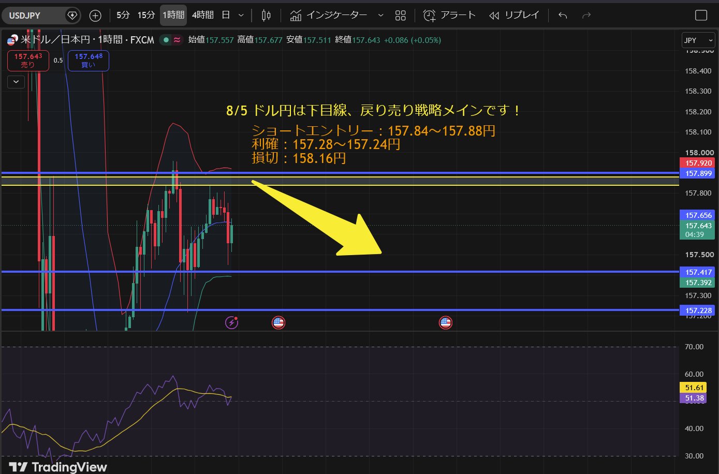Screen dimensions: 719x474
Task: Click the 157.920 red price label
Action: [698, 163]
